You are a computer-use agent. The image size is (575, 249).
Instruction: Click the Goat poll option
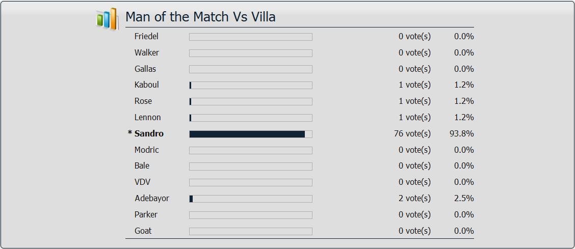point(143,231)
